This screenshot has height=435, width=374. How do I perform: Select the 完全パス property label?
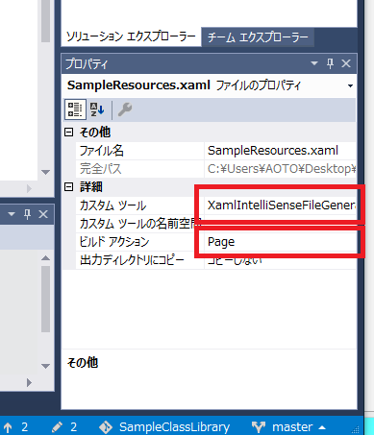tap(101, 169)
